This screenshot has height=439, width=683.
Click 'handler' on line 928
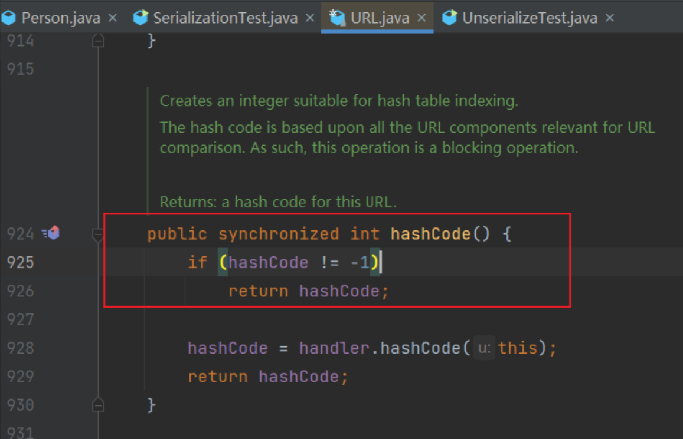coord(334,348)
